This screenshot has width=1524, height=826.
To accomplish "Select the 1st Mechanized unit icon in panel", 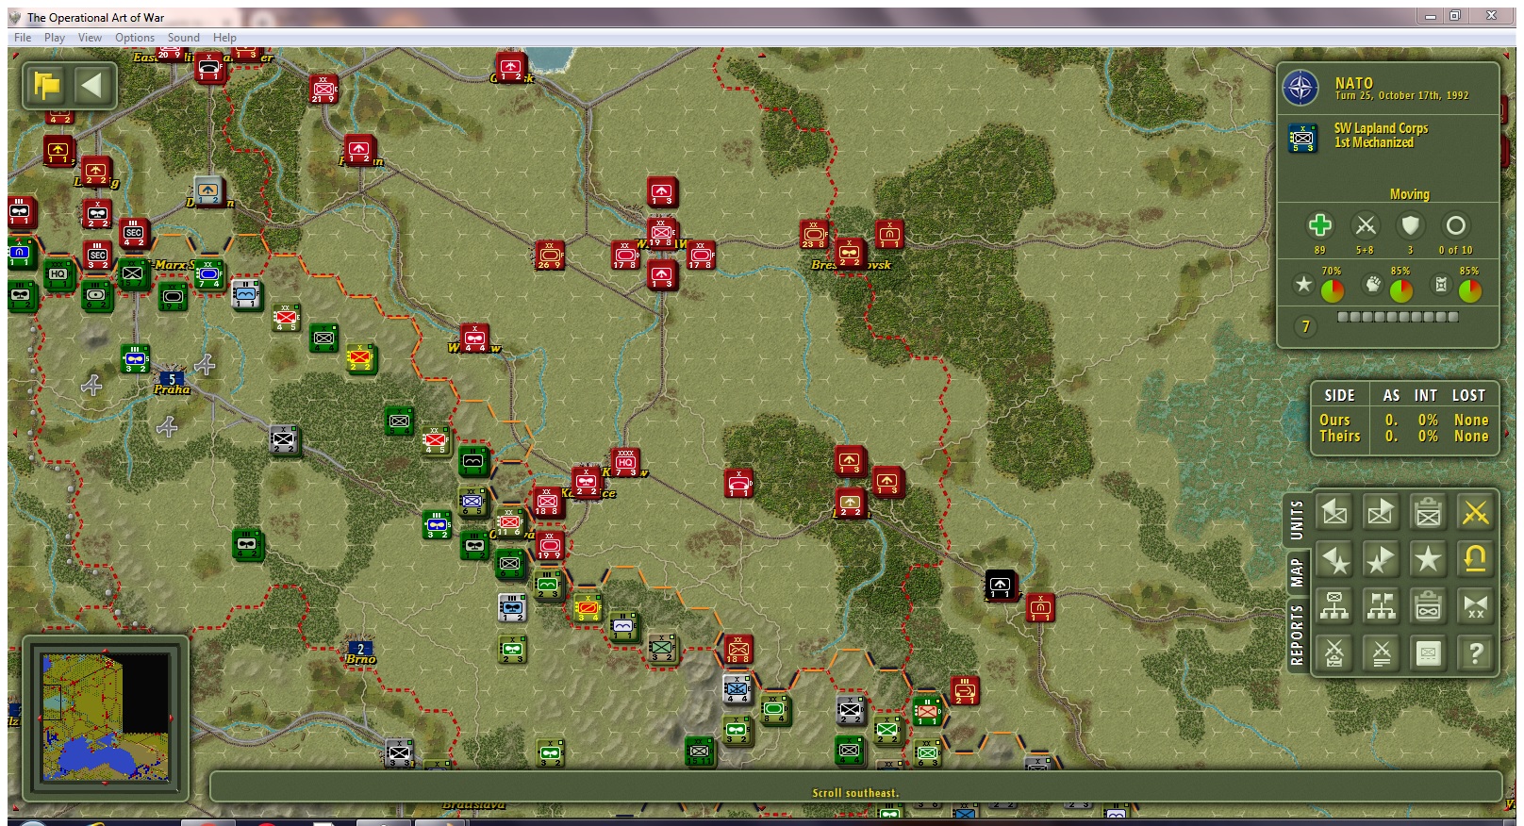I will click(x=1302, y=137).
